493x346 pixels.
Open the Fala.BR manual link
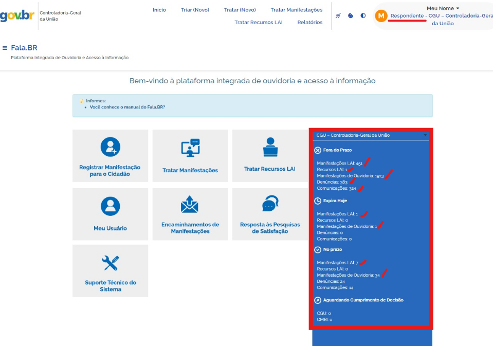point(127,107)
